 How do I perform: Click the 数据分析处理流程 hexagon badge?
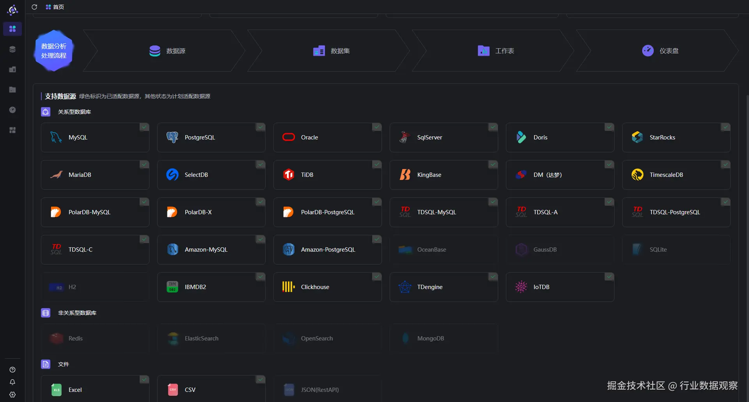54,51
